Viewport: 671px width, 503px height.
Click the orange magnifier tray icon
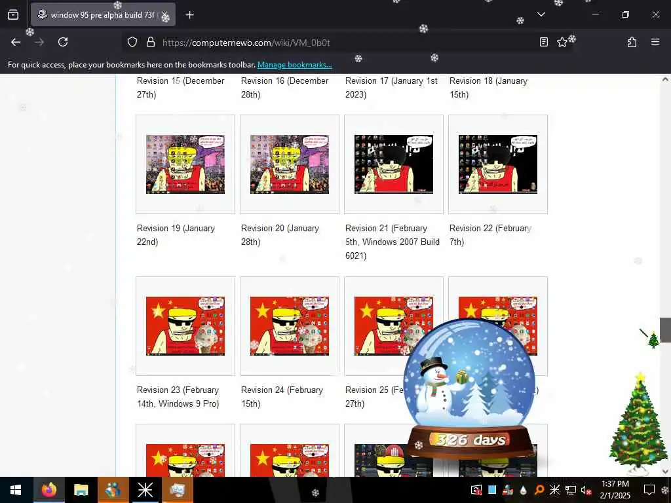(539, 490)
